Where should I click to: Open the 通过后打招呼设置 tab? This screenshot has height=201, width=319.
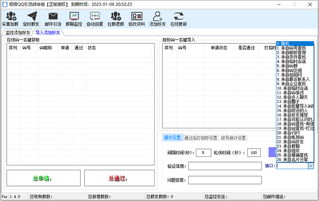201,138
